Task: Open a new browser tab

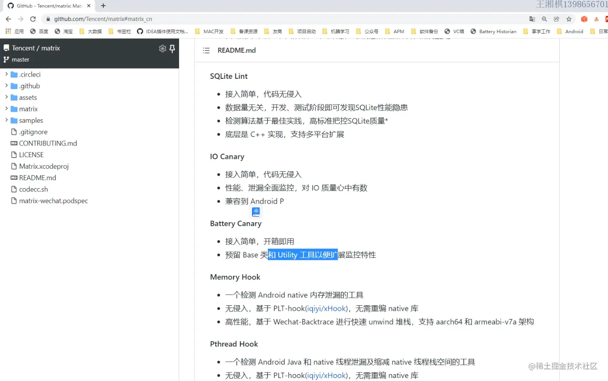Action: point(103,6)
